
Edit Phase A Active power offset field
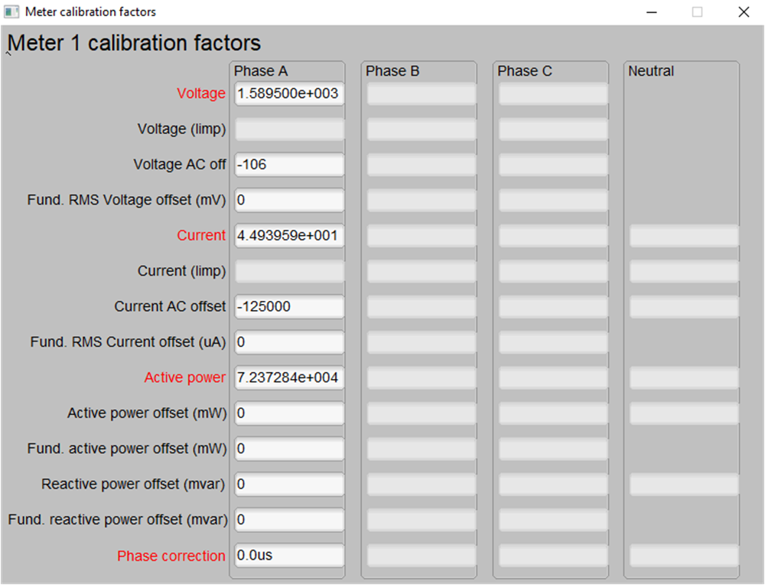(x=288, y=413)
